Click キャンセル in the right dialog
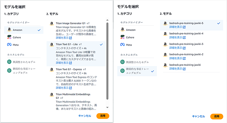Screen dimensions: 227x123 tap(198, 116)
